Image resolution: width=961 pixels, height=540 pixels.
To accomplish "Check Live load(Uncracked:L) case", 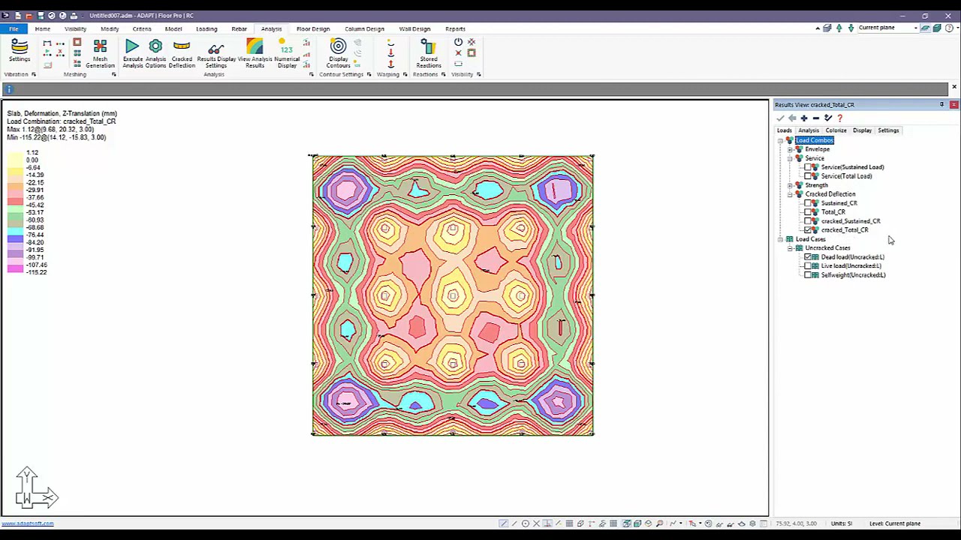I will [808, 266].
